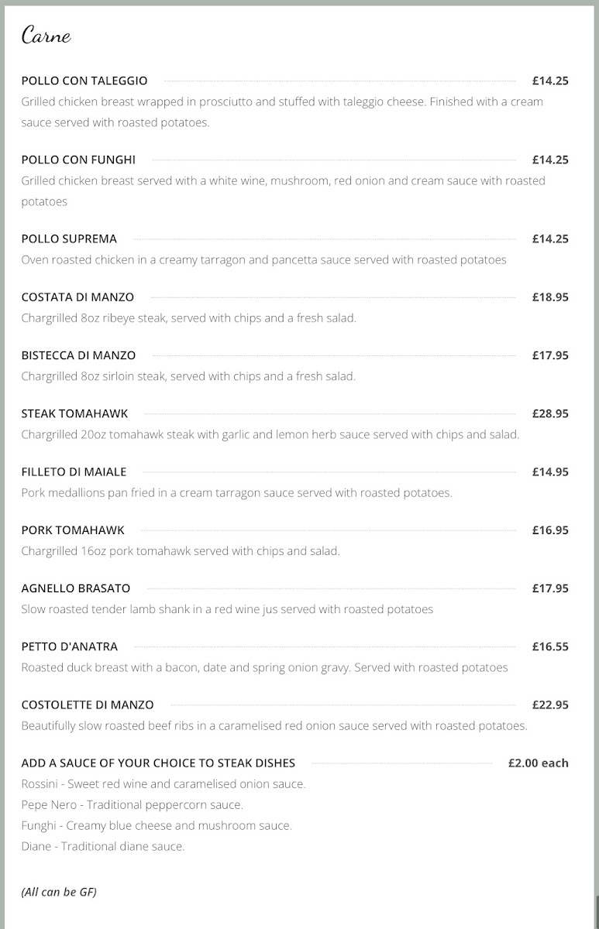Click the Pepe Nero peppercorn sauce line
This screenshot has height=929, width=599.
[x=133, y=804]
